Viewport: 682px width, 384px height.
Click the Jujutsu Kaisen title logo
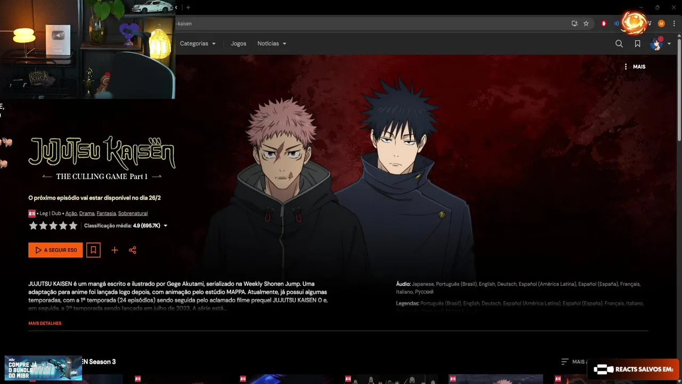pyautogui.click(x=102, y=153)
